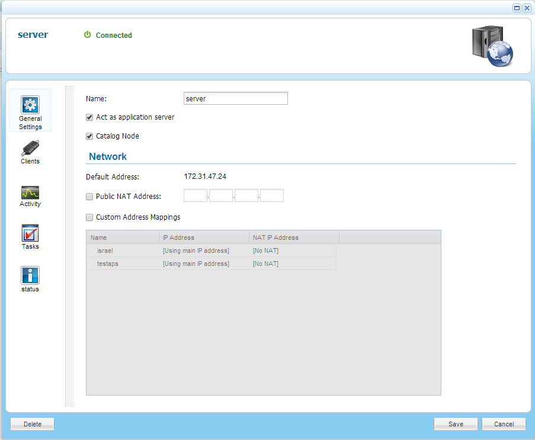Image resolution: width=535 pixels, height=440 pixels.
Task: Click the General Settings label
Action: pyautogui.click(x=30, y=123)
